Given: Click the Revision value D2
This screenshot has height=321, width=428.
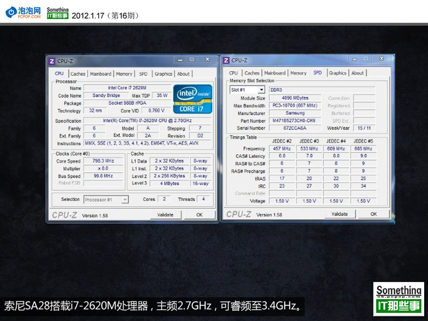Looking at the screenshot, I should tap(200, 136).
